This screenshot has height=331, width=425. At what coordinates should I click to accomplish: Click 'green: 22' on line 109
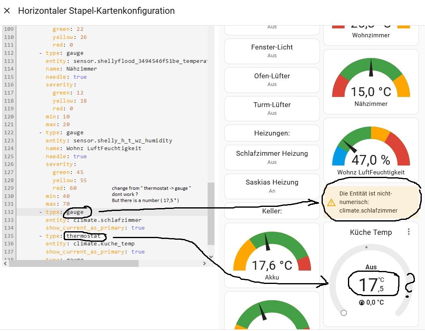point(68,29)
